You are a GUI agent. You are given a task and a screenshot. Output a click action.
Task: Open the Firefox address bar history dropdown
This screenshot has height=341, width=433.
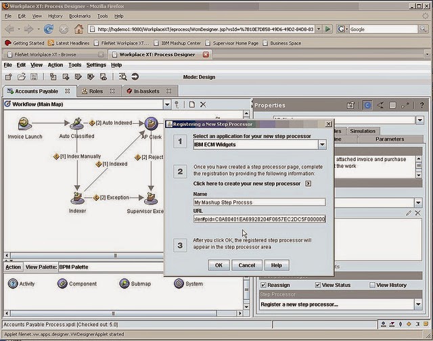319,29
